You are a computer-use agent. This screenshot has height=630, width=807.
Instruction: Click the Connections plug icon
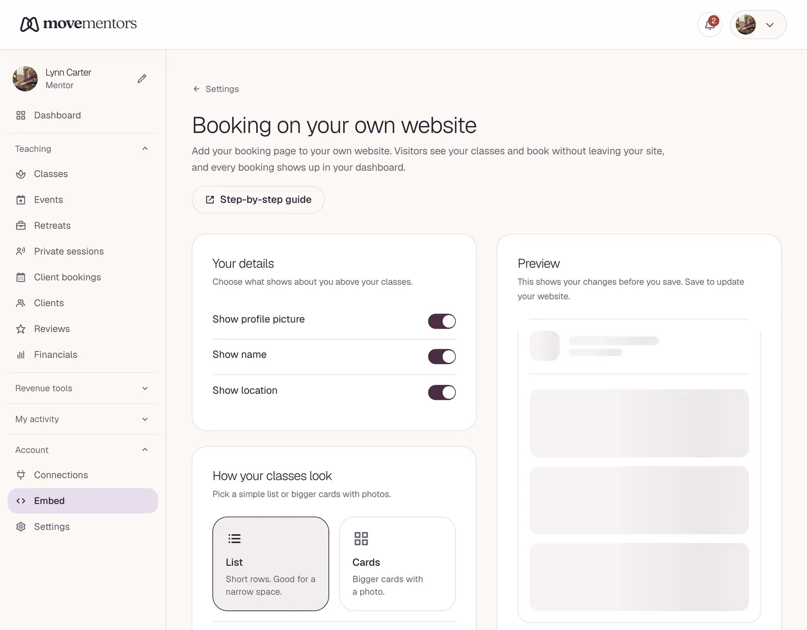(21, 475)
